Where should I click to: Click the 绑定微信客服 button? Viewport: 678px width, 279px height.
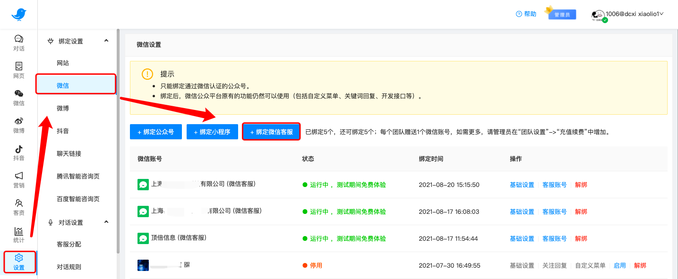[x=271, y=132]
